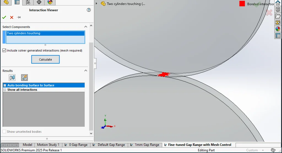This screenshot has height=153, width=282.
Task: Collapse the Show all interactions row
Action: pos(5,90)
